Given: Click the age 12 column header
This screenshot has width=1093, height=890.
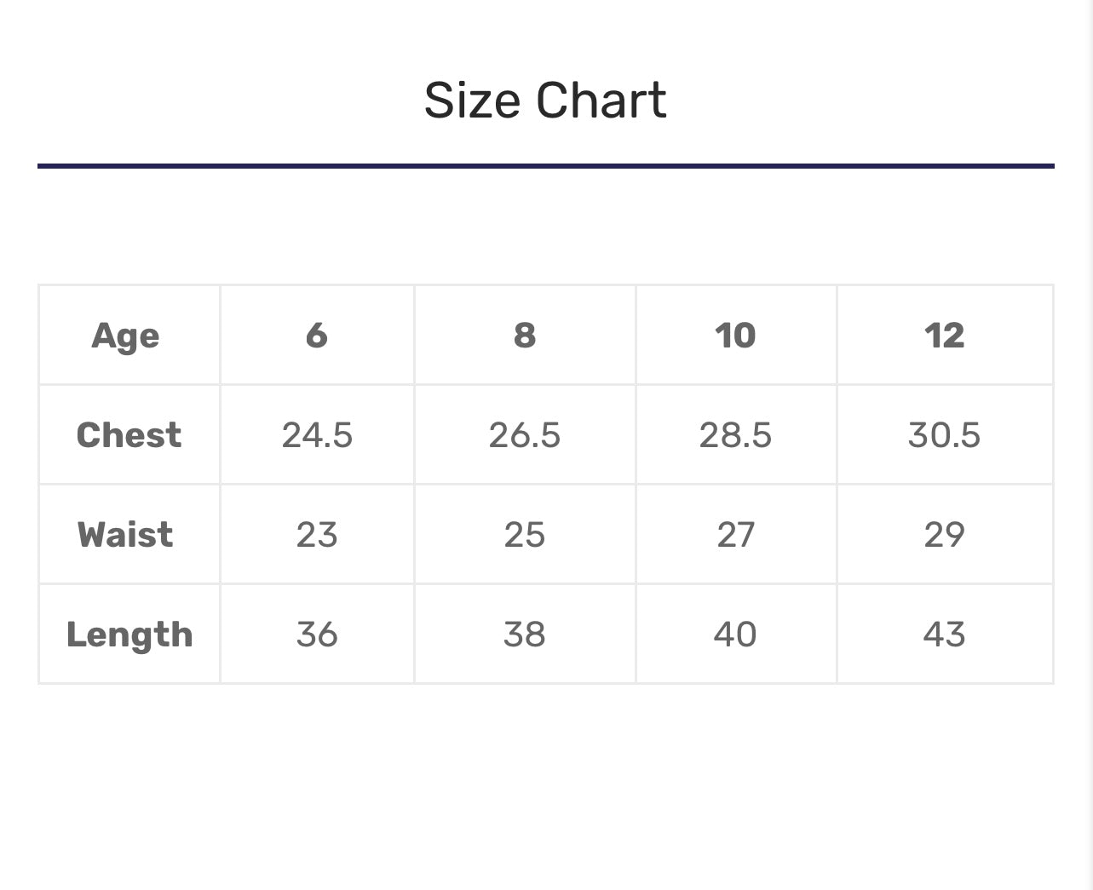Looking at the screenshot, I should (944, 336).
